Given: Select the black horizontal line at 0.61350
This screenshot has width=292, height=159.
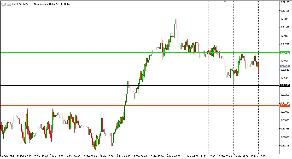Looking at the screenshot, I should pyautogui.click(x=140, y=85).
